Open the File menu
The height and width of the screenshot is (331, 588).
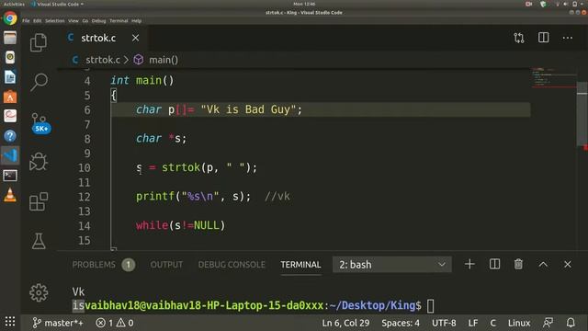click(26, 21)
